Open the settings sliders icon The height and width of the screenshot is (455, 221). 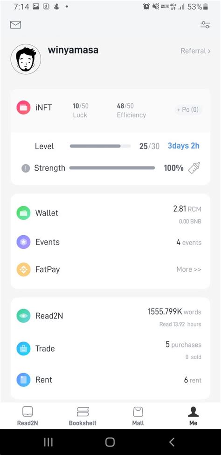click(x=205, y=25)
